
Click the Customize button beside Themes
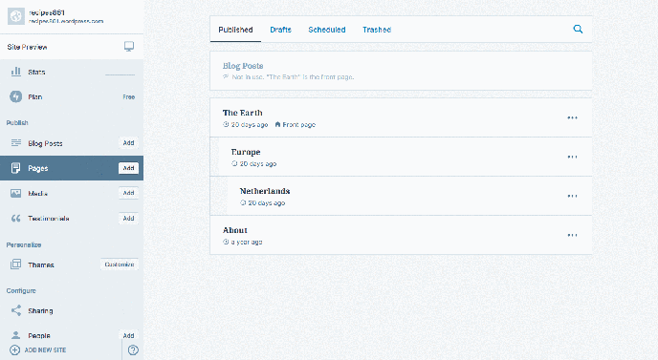[x=120, y=265]
